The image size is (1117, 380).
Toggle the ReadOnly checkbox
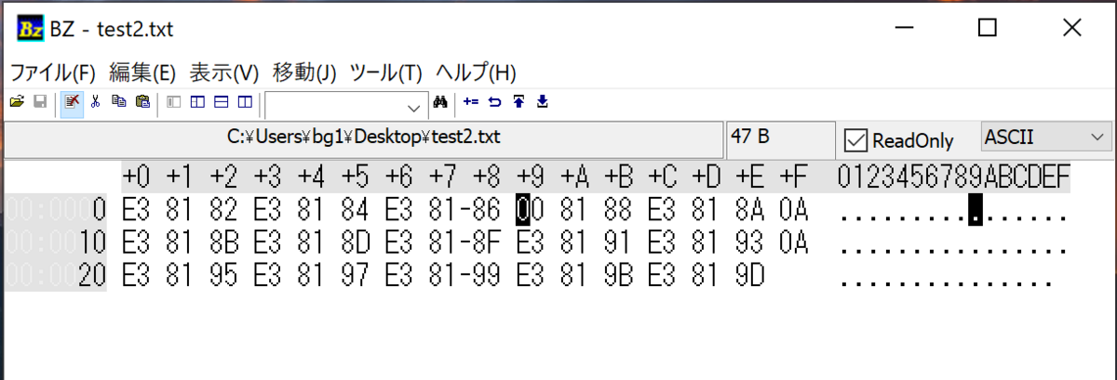(855, 140)
